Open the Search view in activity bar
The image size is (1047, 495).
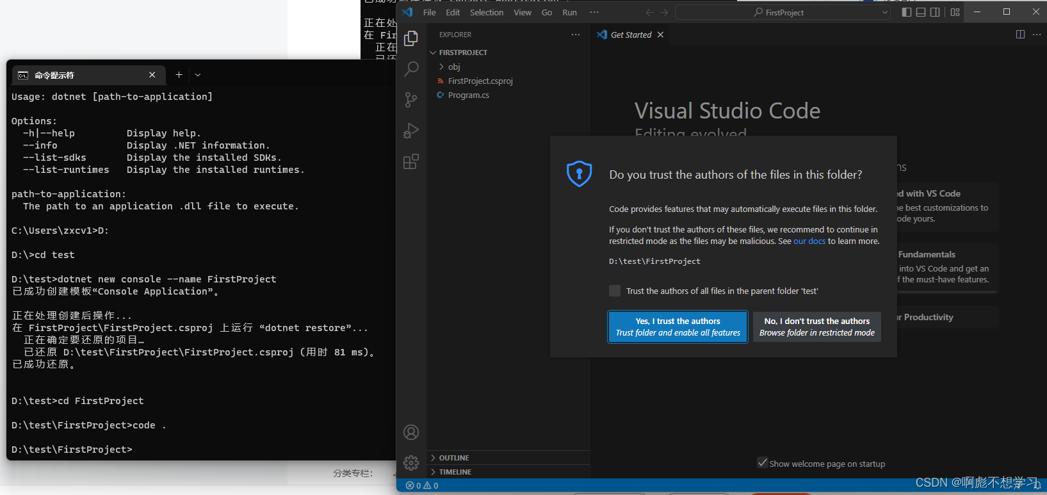tap(411, 69)
